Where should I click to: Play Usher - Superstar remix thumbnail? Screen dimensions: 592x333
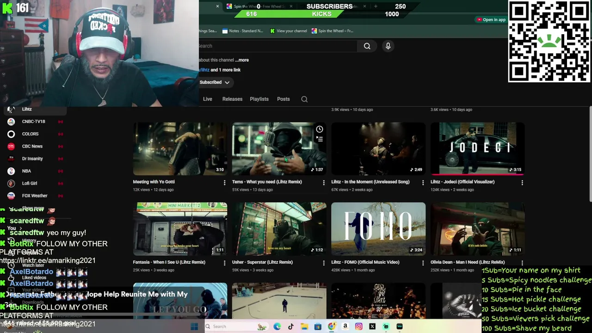pyautogui.click(x=279, y=229)
